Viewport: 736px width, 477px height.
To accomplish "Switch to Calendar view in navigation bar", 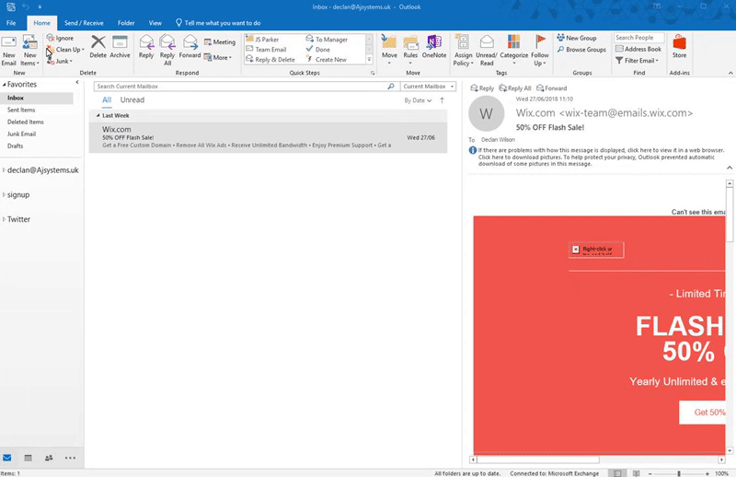I will point(28,458).
